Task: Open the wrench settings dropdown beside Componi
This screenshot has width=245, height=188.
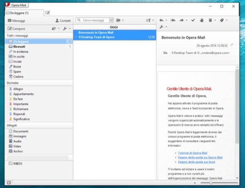Action: point(65,29)
